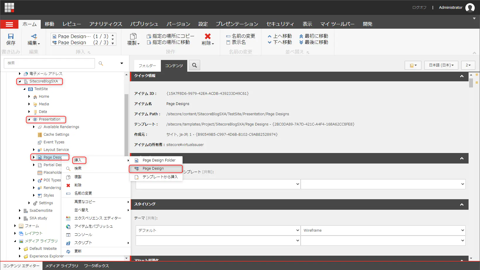Move item to last position
Viewport: 480px width, 270px height.
click(314, 42)
